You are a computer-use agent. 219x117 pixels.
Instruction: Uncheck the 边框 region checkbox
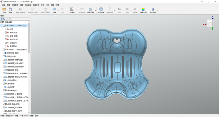pyautogui.click(x=6, y=29)
